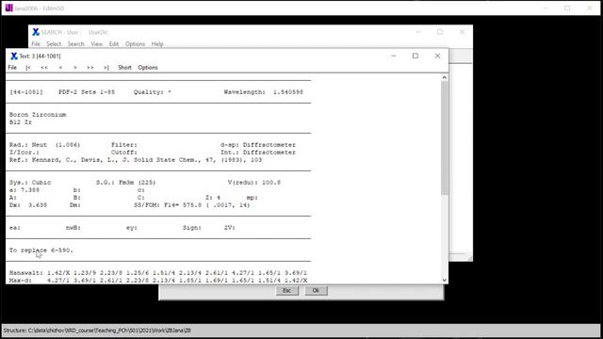Click the Structure path in status bar
Viewport: 603px width, 339px height.
point(97,331)
